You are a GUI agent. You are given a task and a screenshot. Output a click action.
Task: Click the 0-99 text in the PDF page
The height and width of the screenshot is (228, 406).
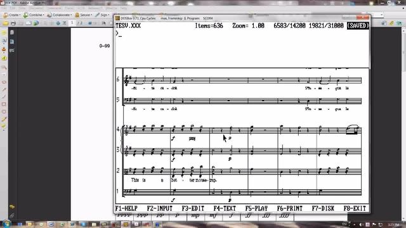click(105, 46)
